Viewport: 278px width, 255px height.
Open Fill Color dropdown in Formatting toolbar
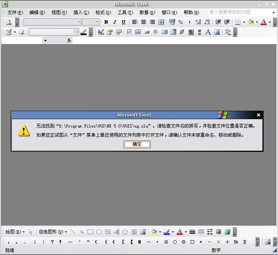click(x=257, y=22)
